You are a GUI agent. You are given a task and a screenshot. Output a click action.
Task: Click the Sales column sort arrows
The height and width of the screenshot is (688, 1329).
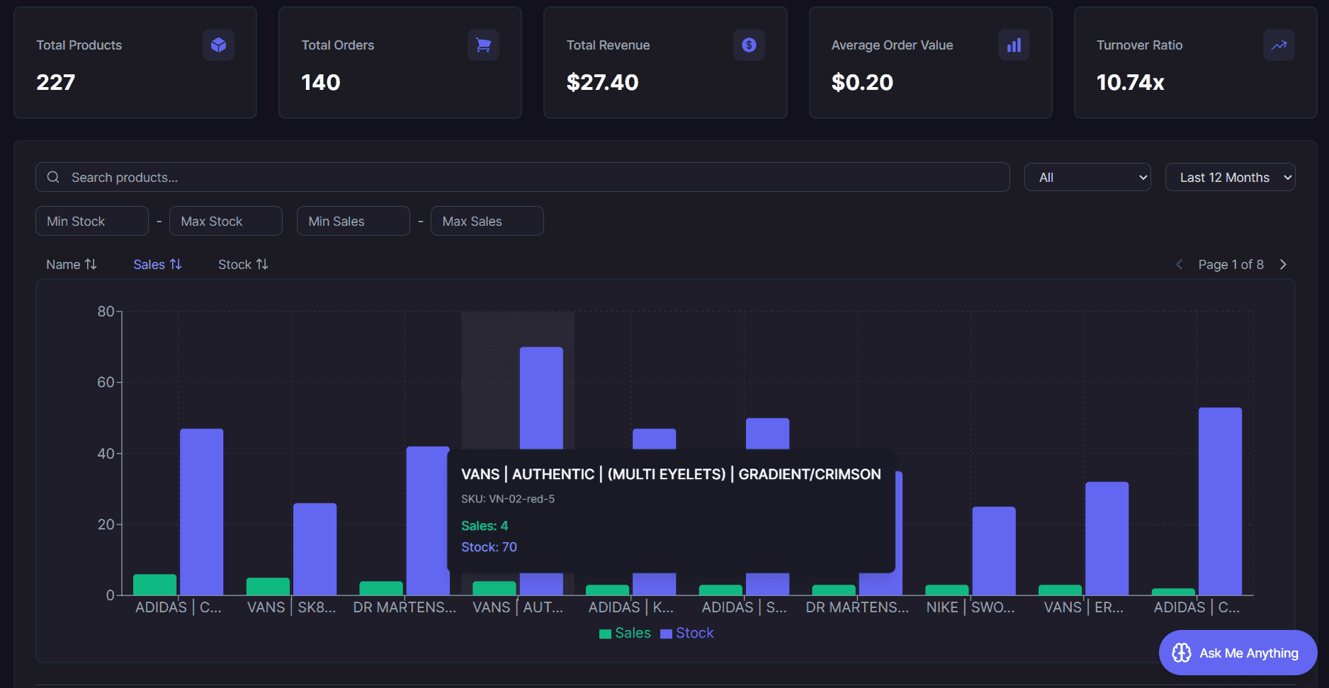[x=176, y=264]
